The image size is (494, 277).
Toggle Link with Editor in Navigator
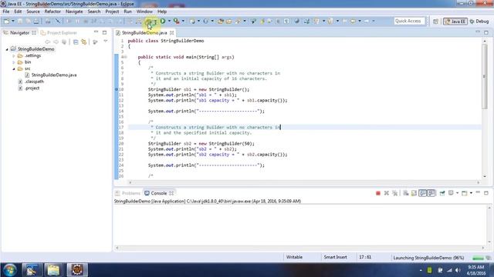click(x=84, y=42)
